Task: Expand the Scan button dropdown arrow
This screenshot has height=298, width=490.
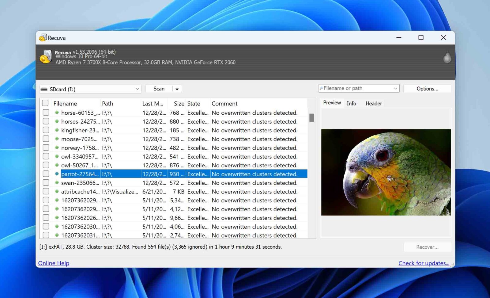Action: click(177, 89)
